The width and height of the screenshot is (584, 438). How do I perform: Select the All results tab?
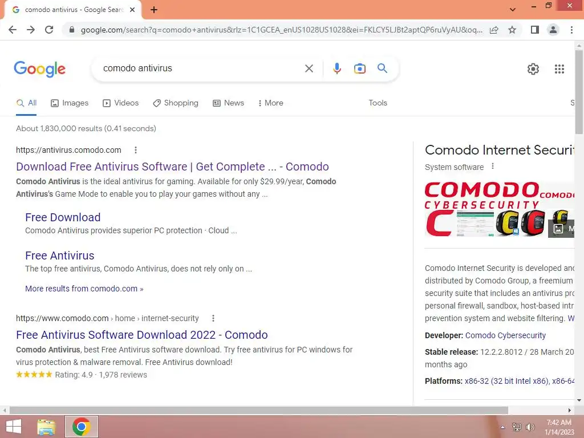(26, 103)
